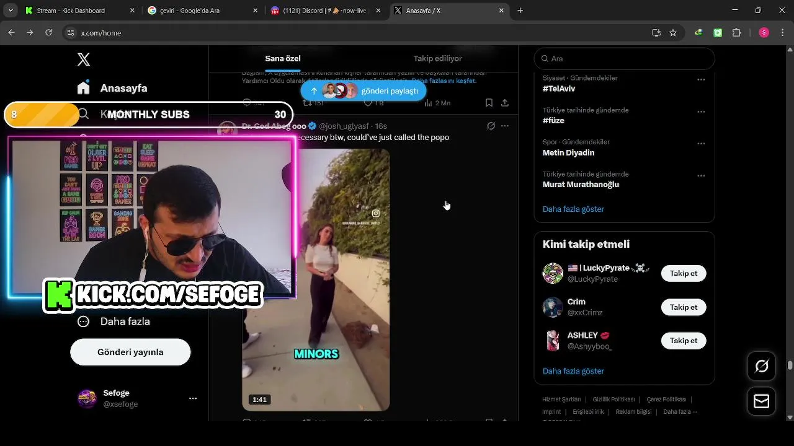Open view analytics showing 2 Mn
The height and width of the screenshot is (446, 794).
[x=437, y=103]
